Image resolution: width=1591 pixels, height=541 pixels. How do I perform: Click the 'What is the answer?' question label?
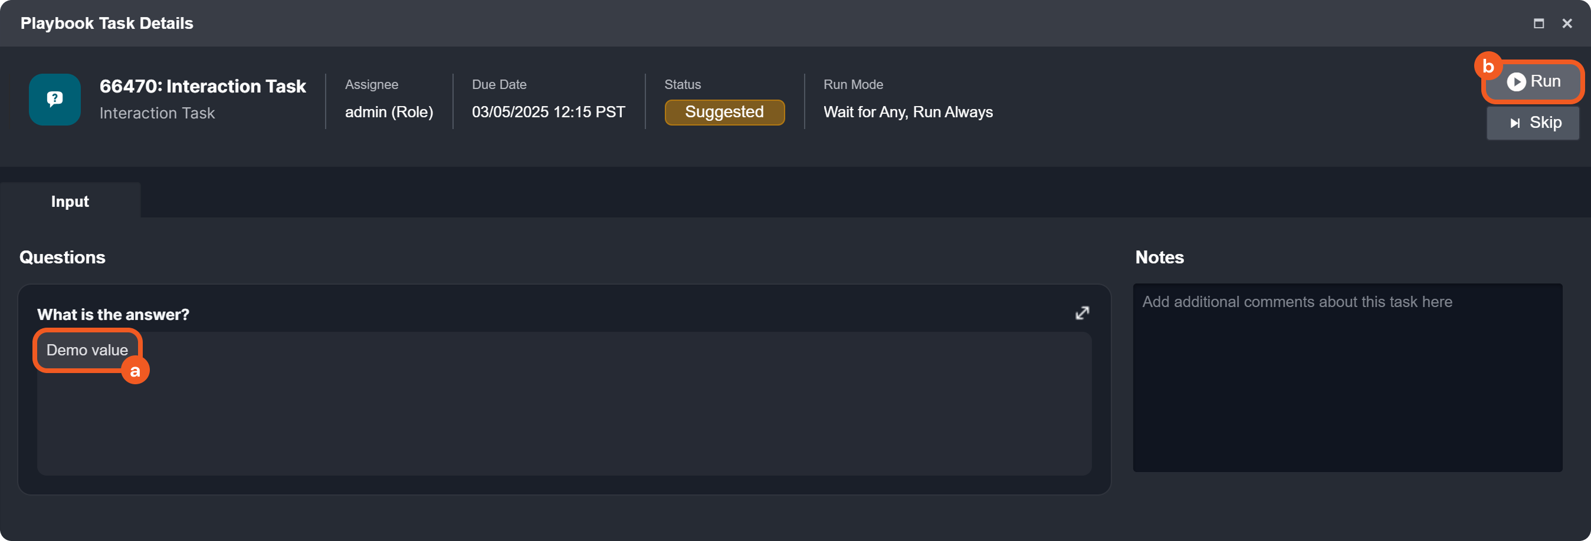tap(113, 315)
